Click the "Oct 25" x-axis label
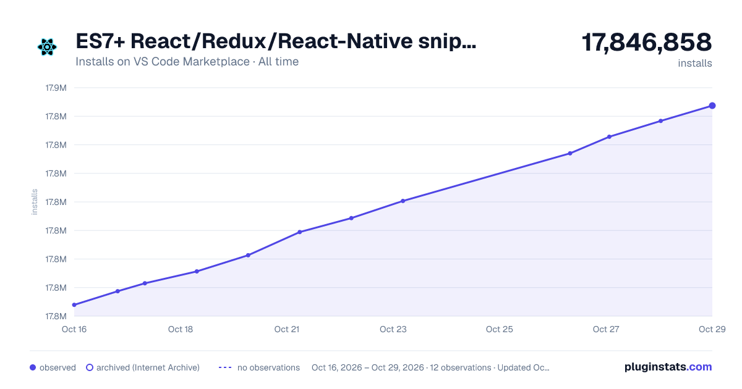Image resolution: width=742 pixels, height=389 pixels. (500, 329)
